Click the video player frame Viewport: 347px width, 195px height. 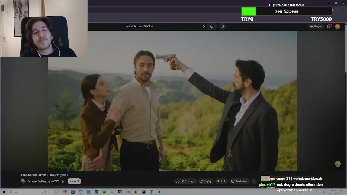pyautogui.click(x=172, y=101)
